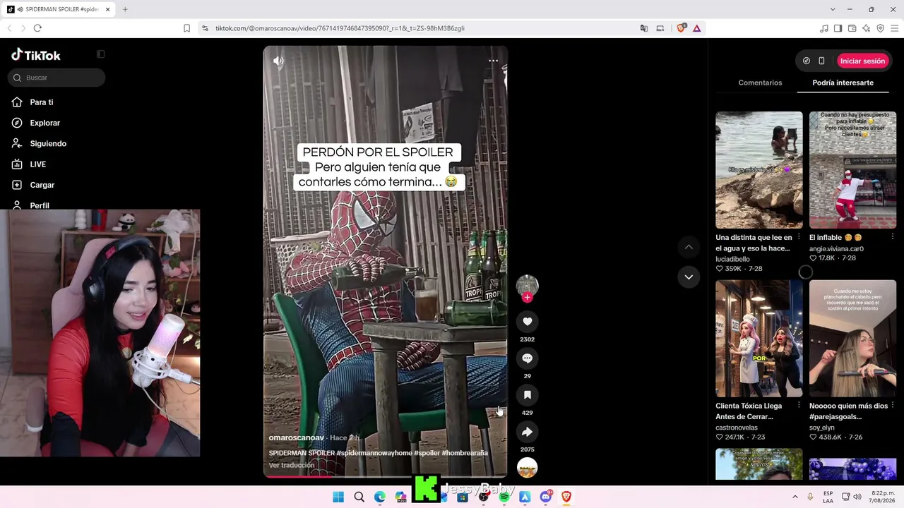904x508 pixels.
Task: Open Discord from the taskbar
Action: point(545,497)
